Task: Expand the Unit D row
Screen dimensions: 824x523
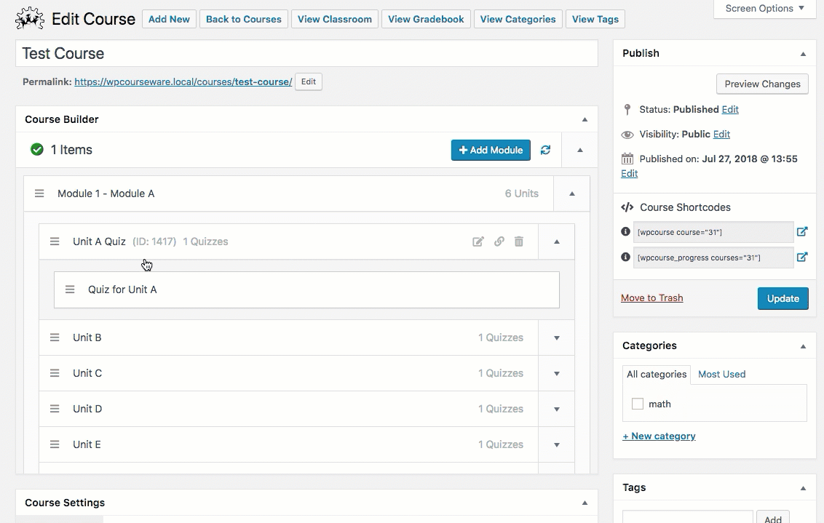Action: click(x=557, y=409)
